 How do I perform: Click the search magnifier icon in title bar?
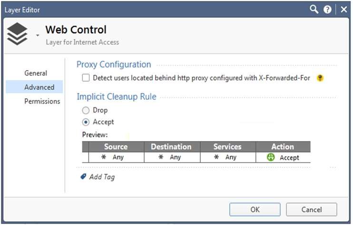(314, 9)
